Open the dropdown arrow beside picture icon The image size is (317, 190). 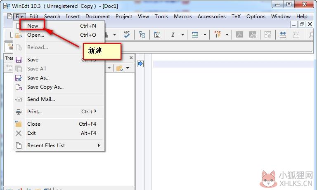pos(205,35)
